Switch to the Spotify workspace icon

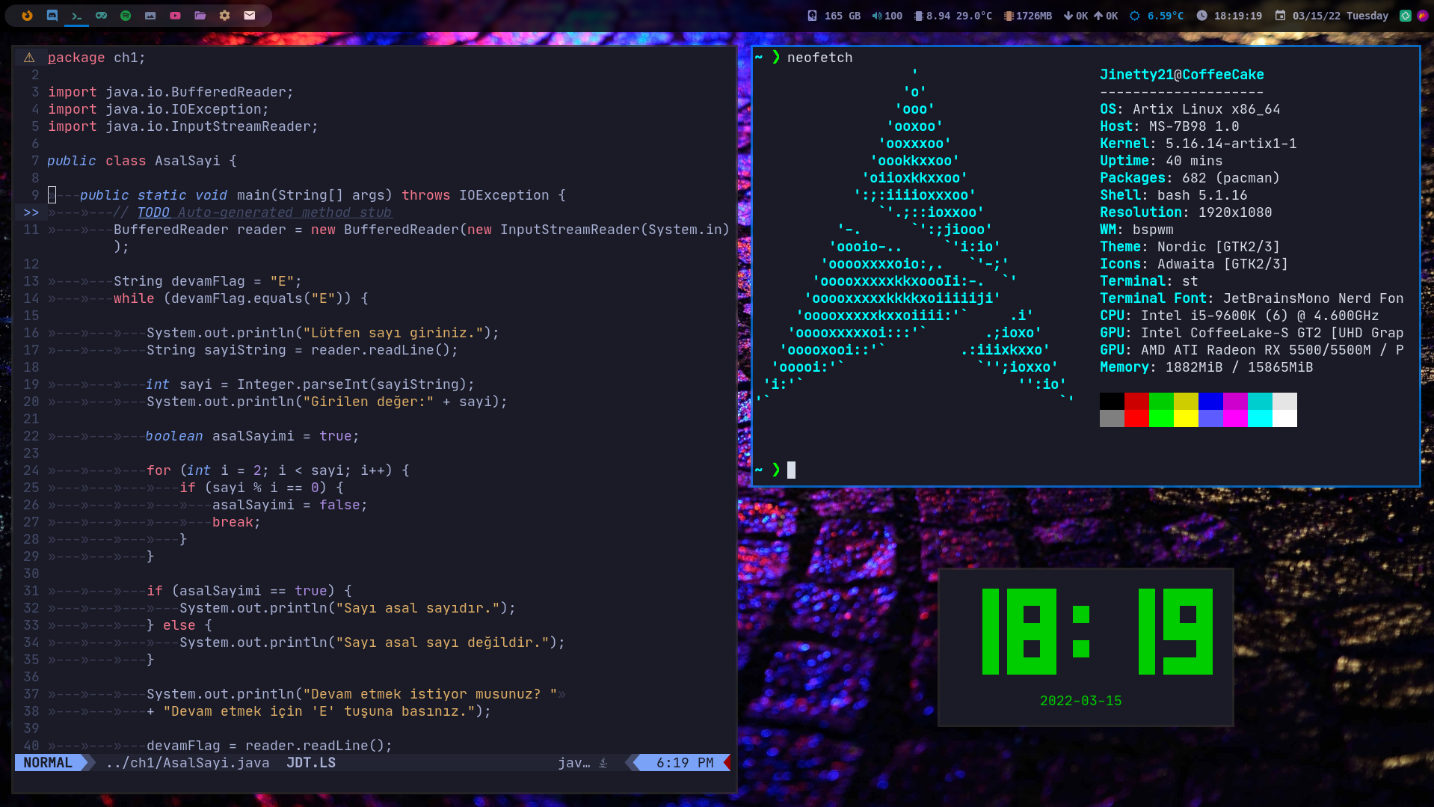126,15
